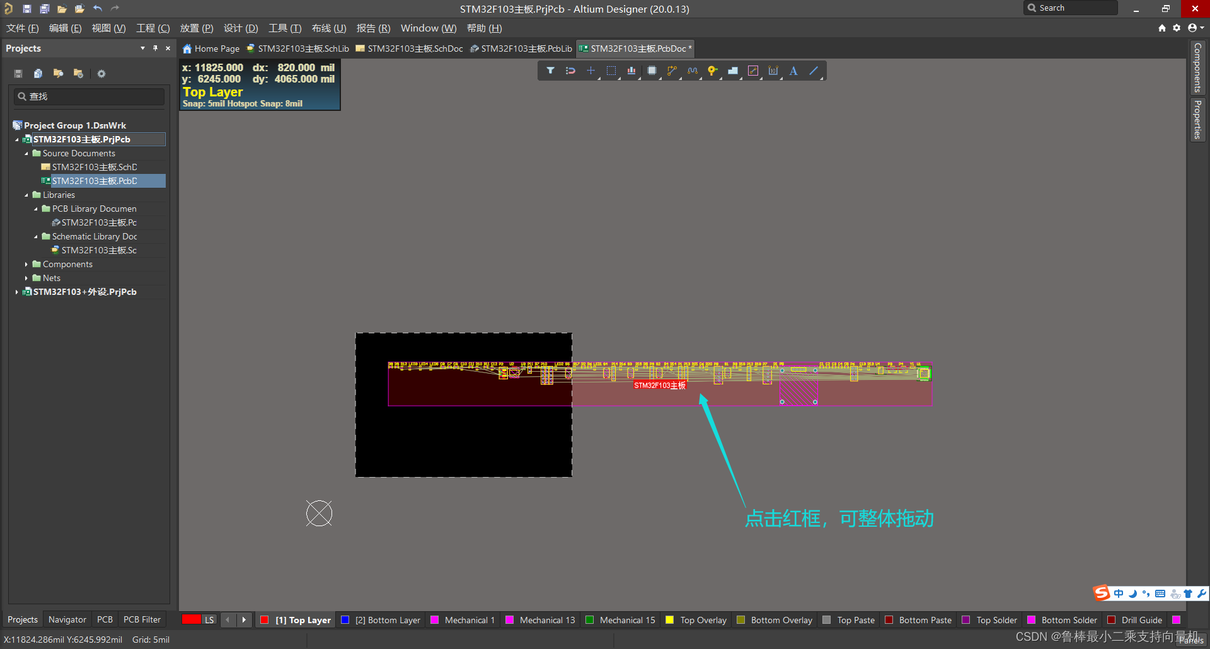
Task: Click the folder search icon in the Projects panel
Action: [x=58, y=74]
